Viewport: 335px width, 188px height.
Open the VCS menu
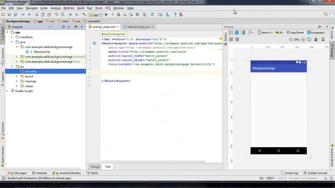(108, 8)
